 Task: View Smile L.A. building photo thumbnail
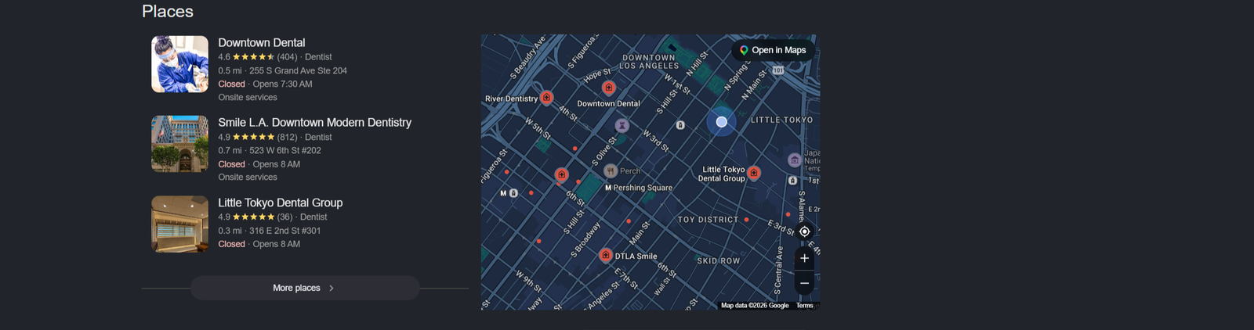pos(179,144)
